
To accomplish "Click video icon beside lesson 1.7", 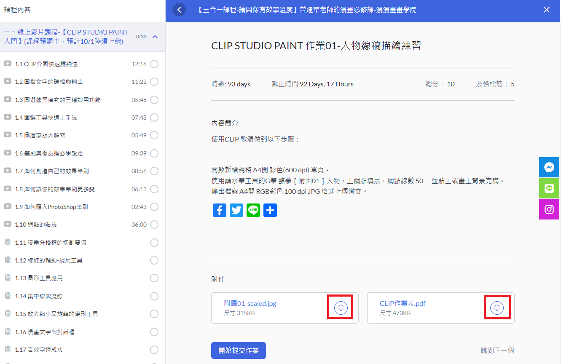I will tap(8, 171).
